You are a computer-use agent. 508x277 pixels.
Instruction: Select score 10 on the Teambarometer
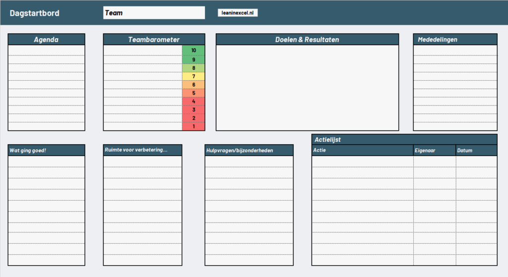(193, 50)
